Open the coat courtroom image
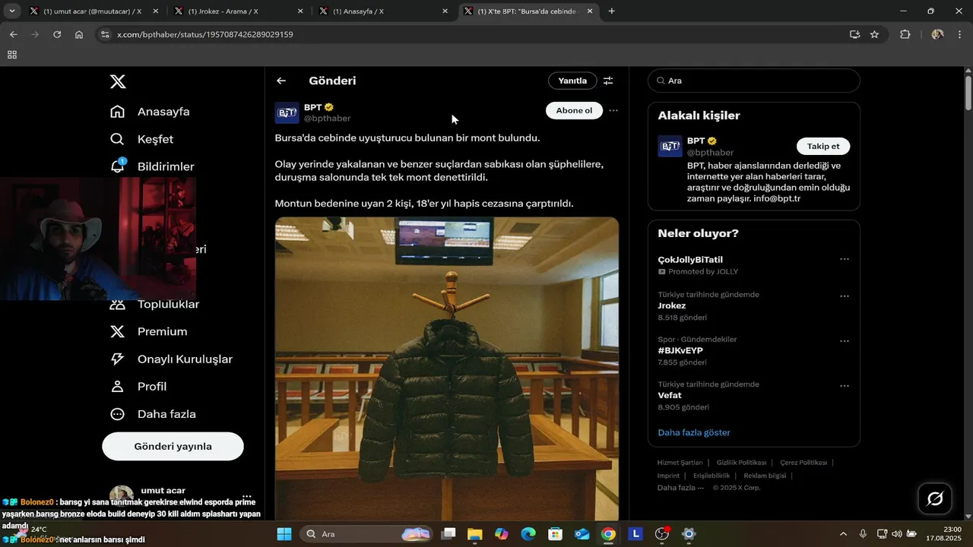 tap(447, 368)
